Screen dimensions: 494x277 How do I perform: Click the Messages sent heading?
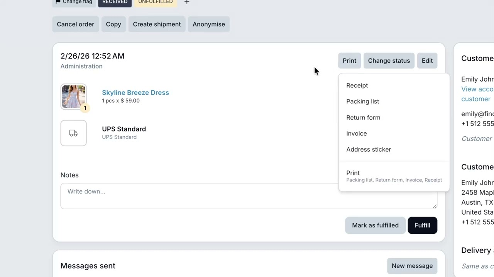tap(88, 266)
